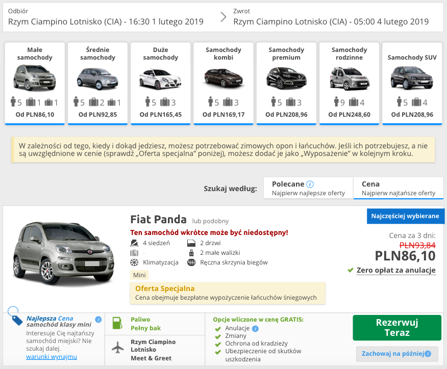
Task: Click the Meet & Greet text
Action: [x=151, y=358]
